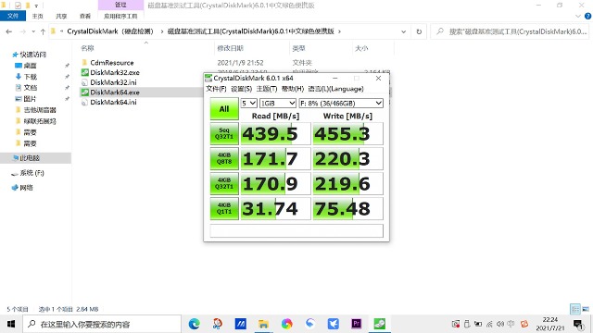Viewport: 593px width, 333px height.
Task: Open the test size dropdown showing 1GiB
Action: (x=278, y=103)
